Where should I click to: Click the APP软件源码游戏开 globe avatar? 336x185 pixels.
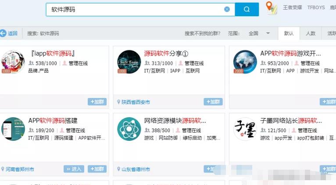(245, 62)
